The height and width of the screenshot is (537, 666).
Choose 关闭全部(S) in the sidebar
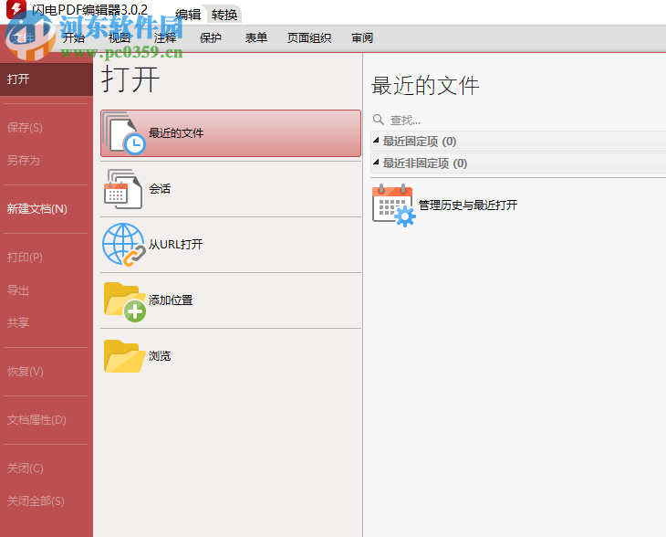coord(36,500)
